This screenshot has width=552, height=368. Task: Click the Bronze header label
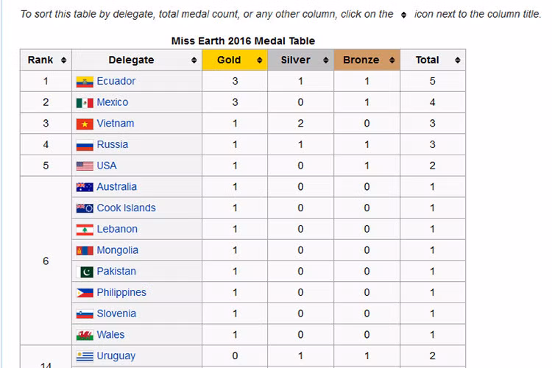click(361, 60)
